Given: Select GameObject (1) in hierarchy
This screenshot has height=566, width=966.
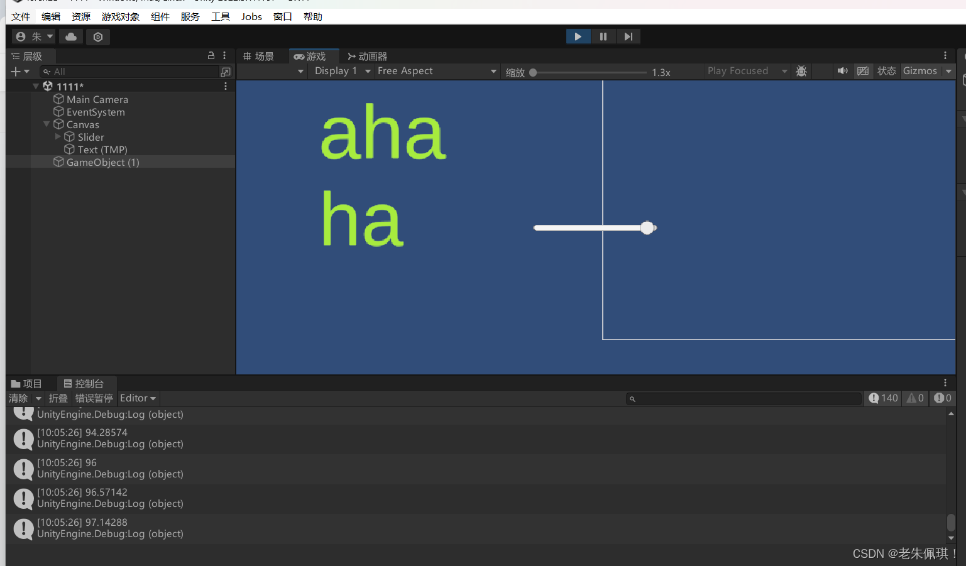Looking at the screenshot, I should (x=102, y=162).
